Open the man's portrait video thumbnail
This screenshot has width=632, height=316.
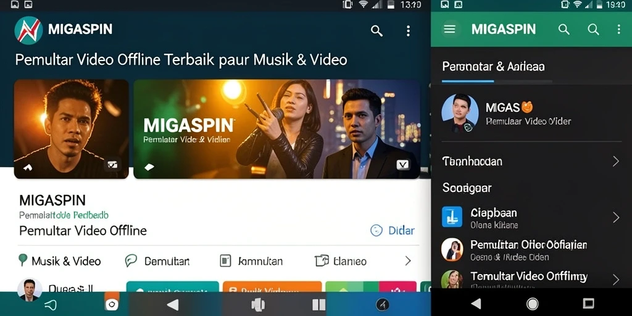pyautogui.click(x=72, y=129)
